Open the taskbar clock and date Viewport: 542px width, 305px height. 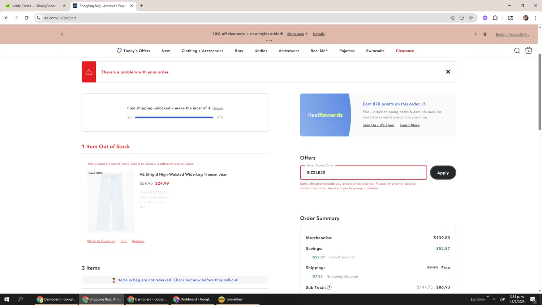coord(517,299)
